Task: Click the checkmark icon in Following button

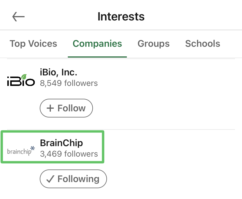Action: point(50,179)
